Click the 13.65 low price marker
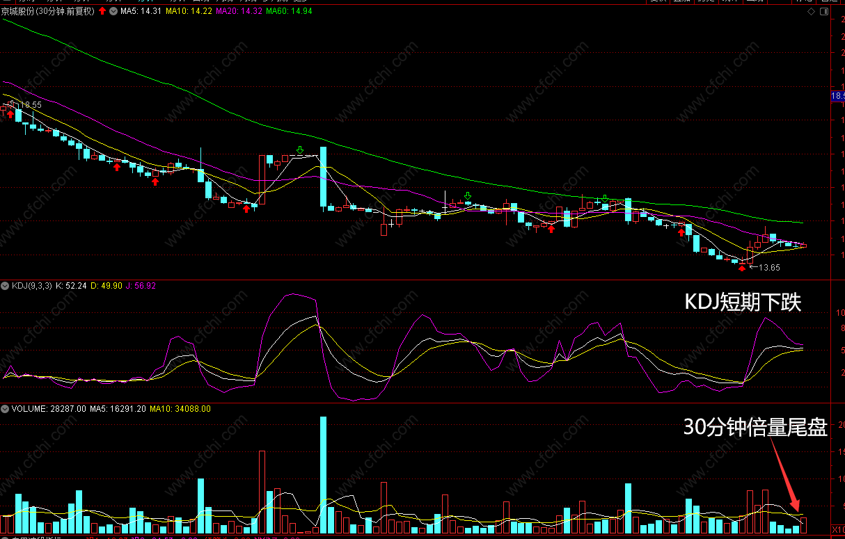 (x=769, y=268)
